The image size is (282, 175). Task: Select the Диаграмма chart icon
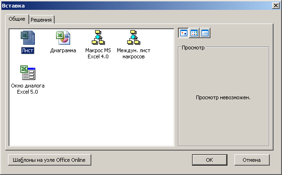click(63, 38)
